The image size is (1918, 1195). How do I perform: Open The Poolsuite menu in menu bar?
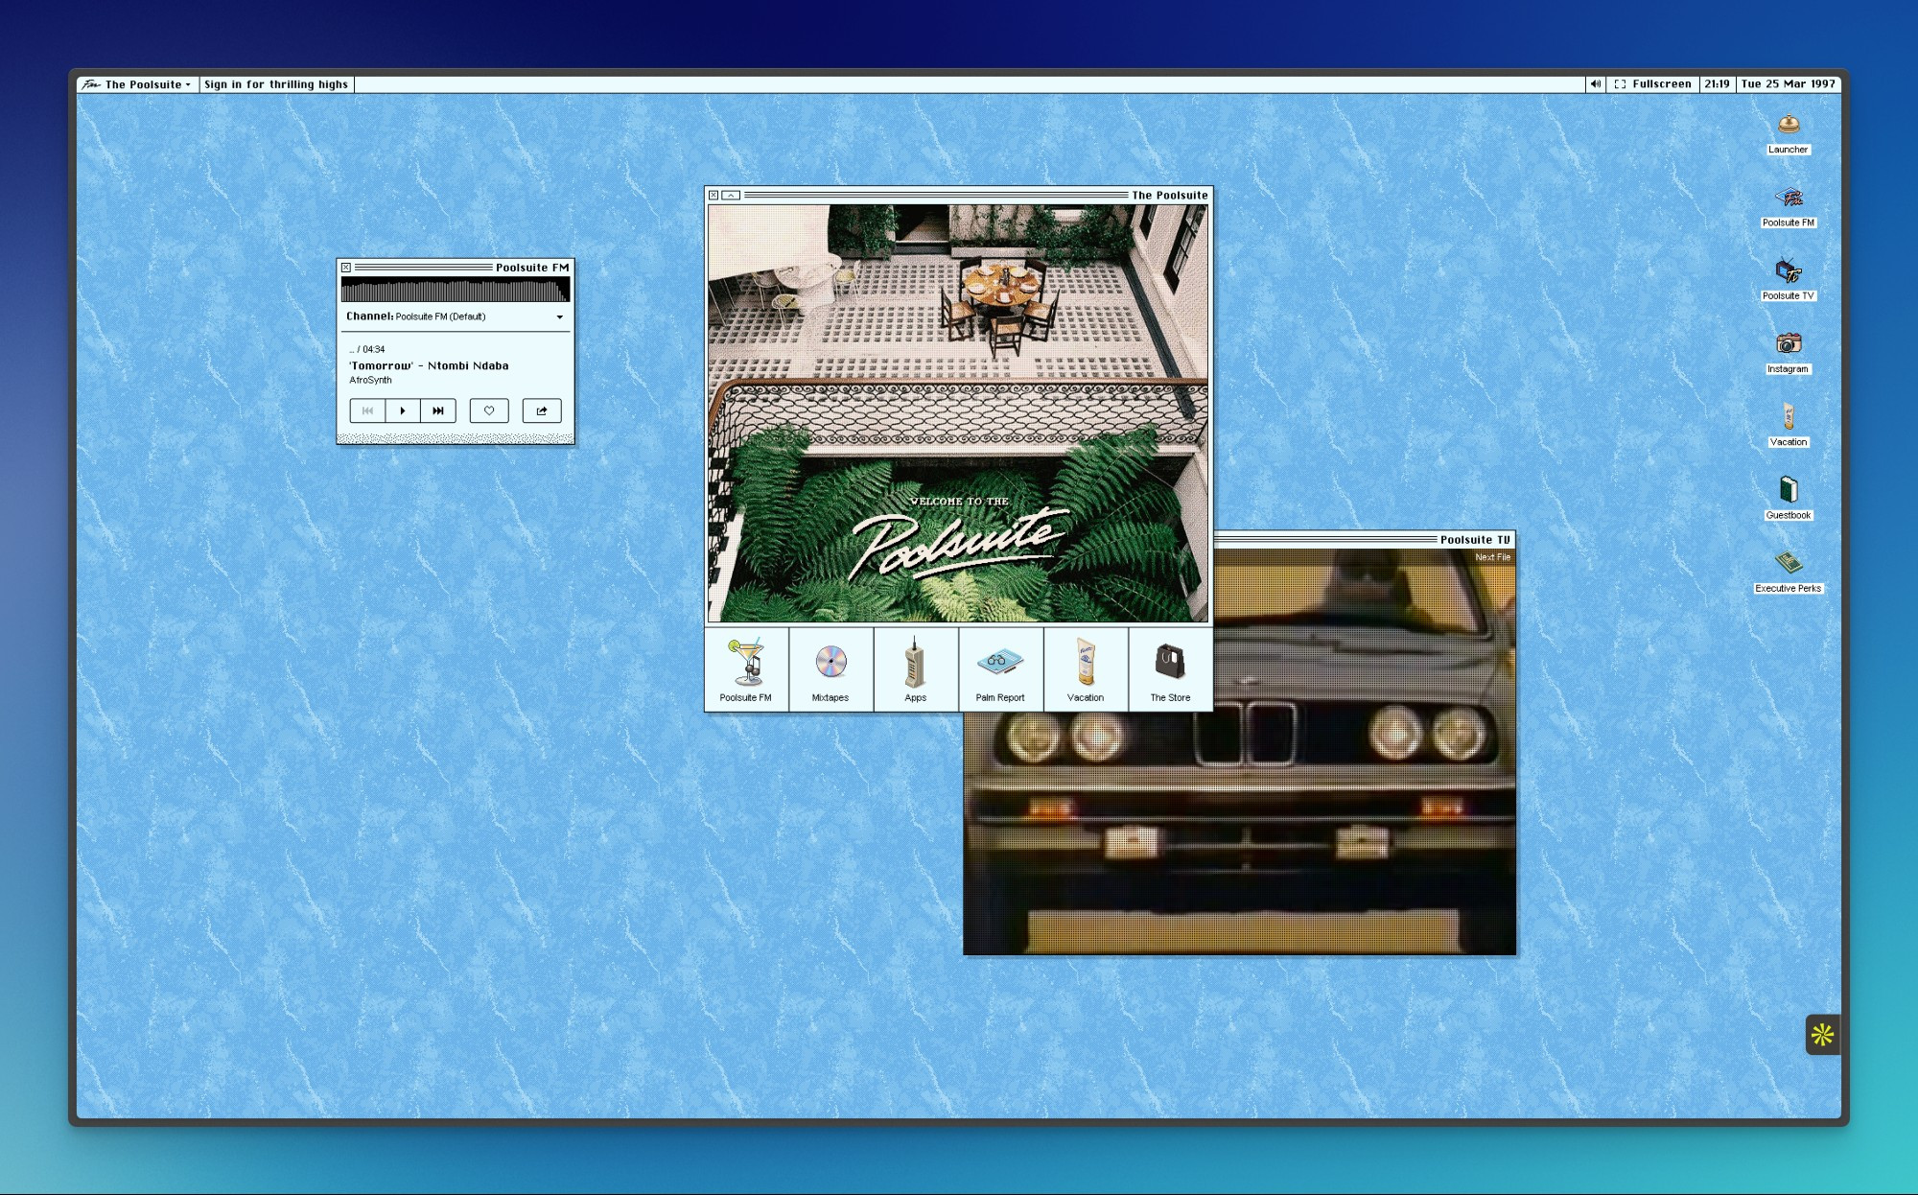pos(138,84)
